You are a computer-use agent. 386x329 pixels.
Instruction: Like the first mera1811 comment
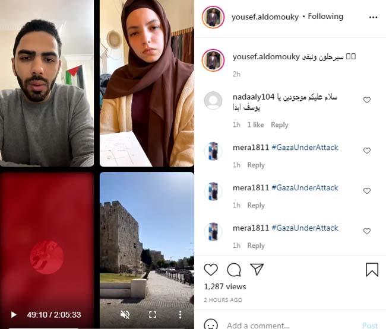point(367,151)
